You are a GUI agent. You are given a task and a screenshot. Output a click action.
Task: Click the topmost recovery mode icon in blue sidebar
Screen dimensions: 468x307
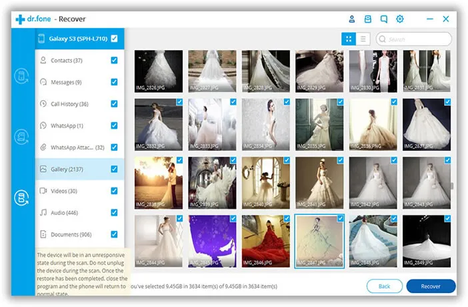pyautogui.click(x=21, y=76)
